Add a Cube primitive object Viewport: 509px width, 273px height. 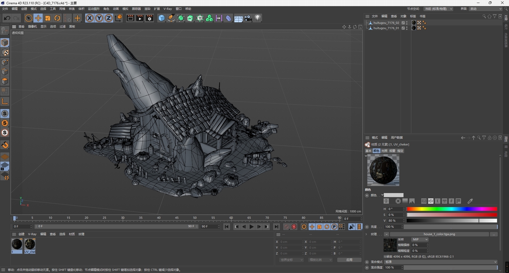coord(162,18)
